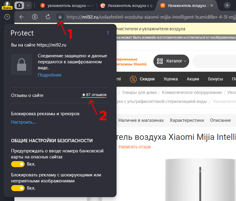Open a new tab with plus button
The width and height of the screenshot is (236, 201).
pos(227,5)
